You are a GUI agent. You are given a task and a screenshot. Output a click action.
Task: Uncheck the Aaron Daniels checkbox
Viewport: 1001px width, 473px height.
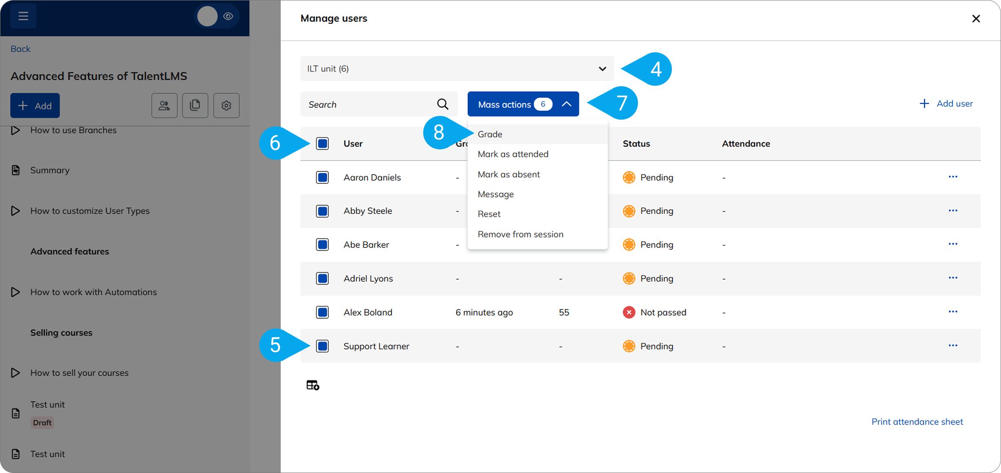322,177
